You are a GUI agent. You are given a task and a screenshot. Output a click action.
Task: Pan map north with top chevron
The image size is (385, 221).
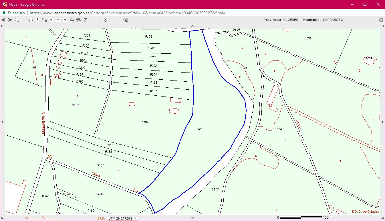[192, 26]
